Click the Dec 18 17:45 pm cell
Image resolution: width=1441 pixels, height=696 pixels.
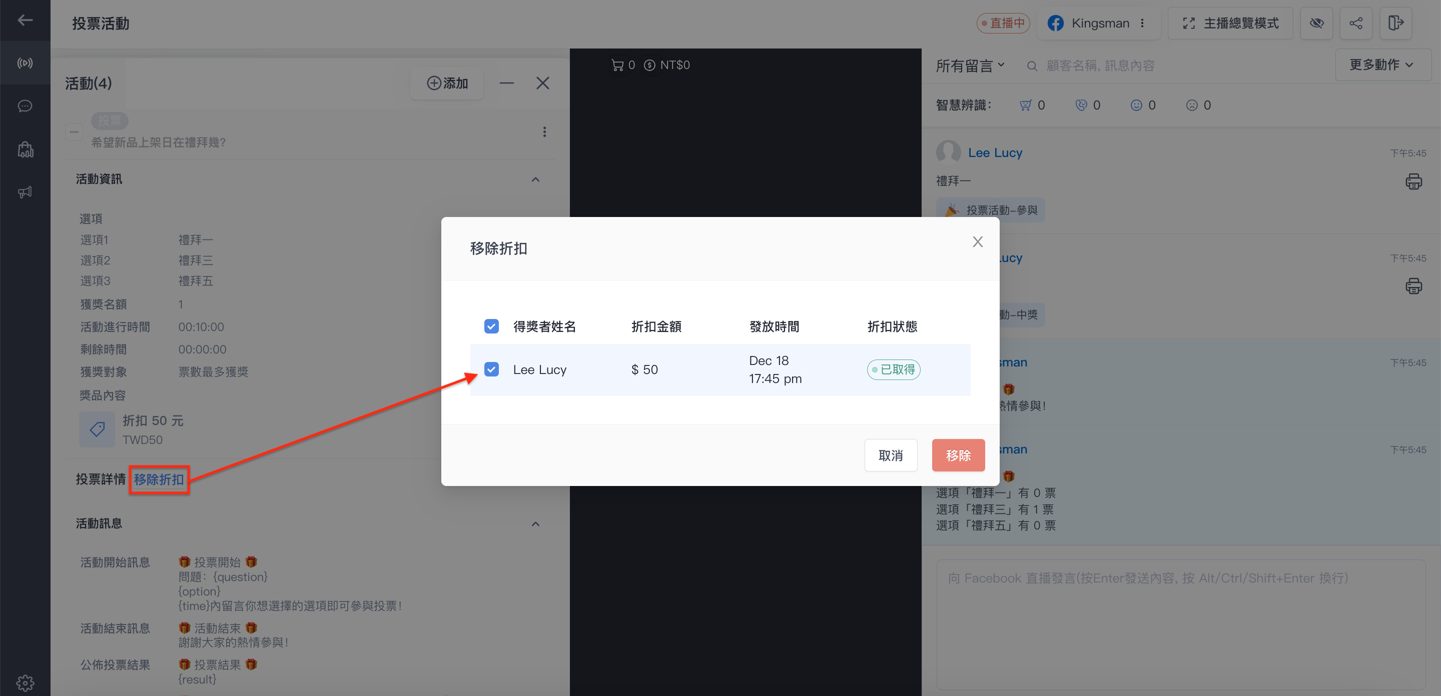(x=776, y=369)
